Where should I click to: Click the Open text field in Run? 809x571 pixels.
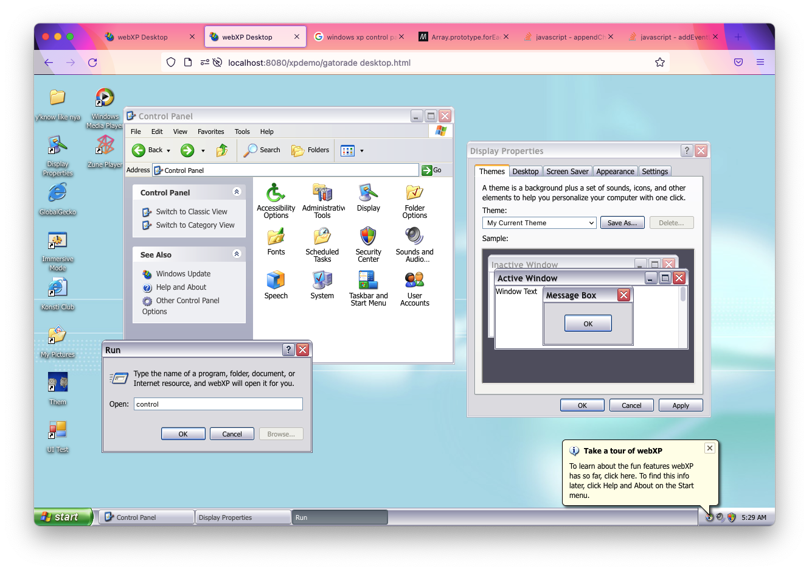218,404
